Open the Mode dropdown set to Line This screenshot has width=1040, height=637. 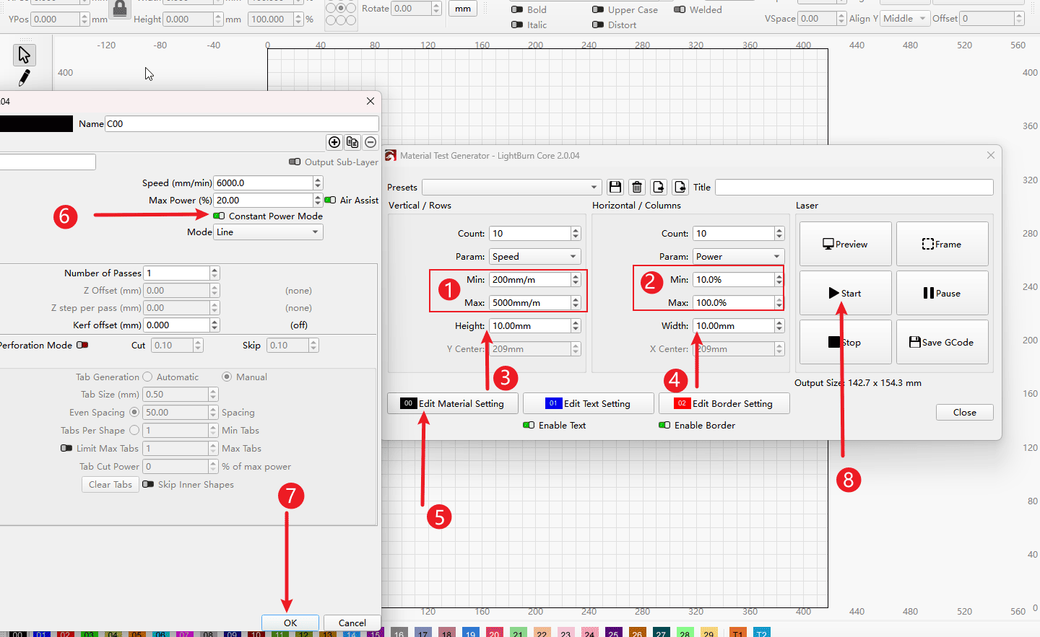pyautogui.click(x=268, y=232)
